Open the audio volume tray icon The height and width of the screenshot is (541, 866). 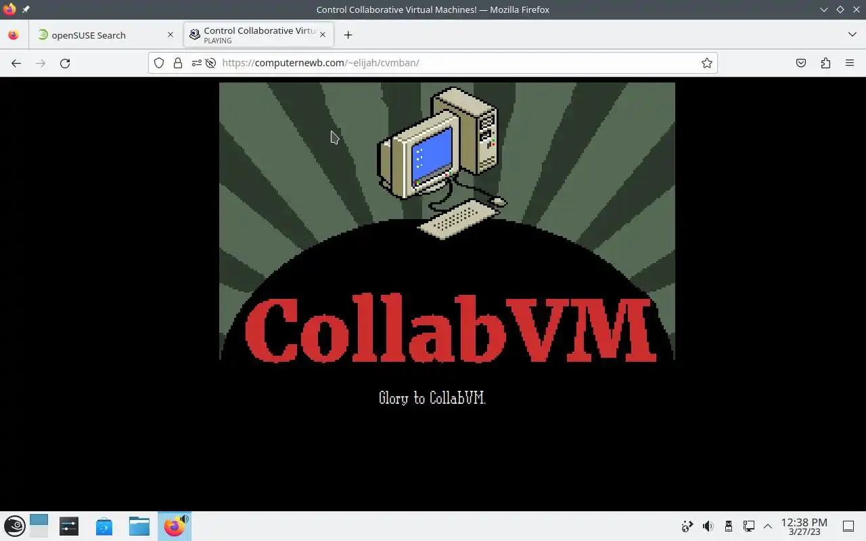tap(708, 526)
